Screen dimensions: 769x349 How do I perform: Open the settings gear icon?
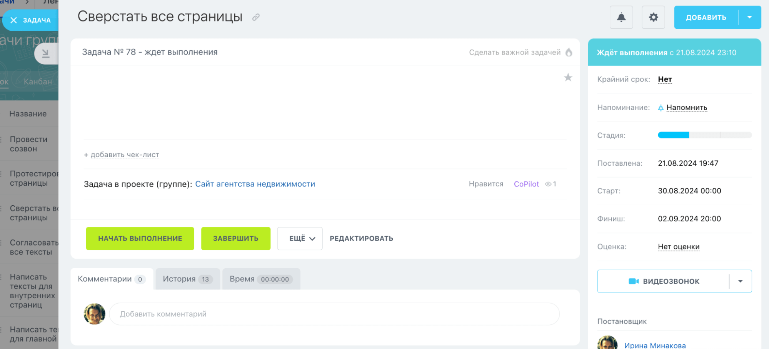(x=653, y=17)
